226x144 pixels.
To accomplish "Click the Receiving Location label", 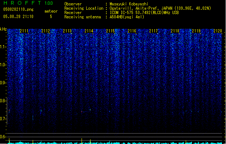I will click(x=84, y=8).
